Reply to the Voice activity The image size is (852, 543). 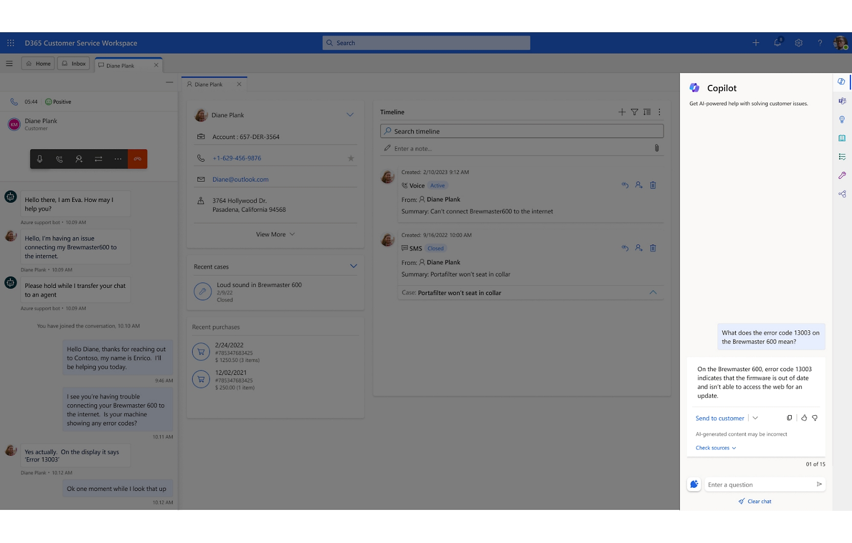pos(625,185)
